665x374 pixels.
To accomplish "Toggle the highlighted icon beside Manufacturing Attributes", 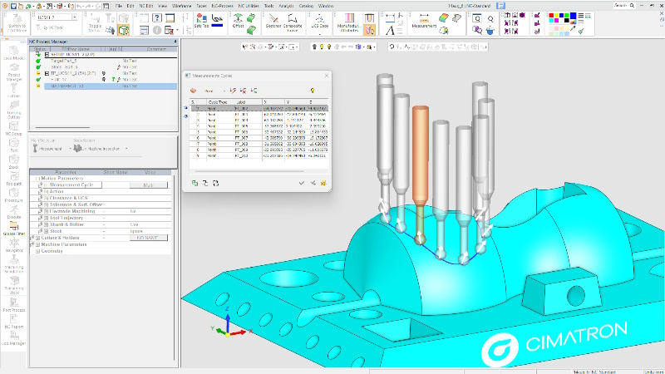I will tap(369, 30).
